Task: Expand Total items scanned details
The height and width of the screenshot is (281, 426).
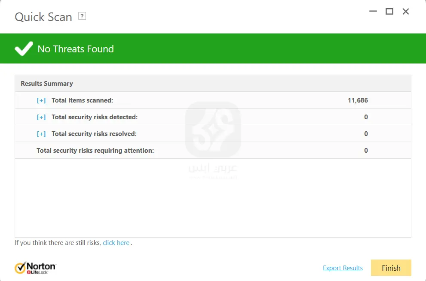Action: (x=41, y=100)
